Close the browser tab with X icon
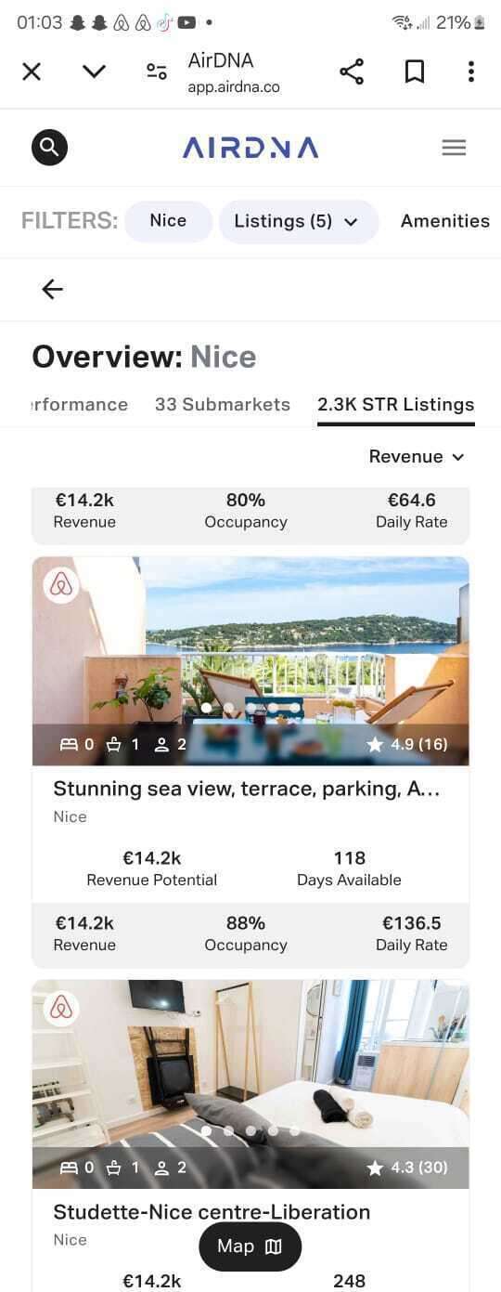 32,72
